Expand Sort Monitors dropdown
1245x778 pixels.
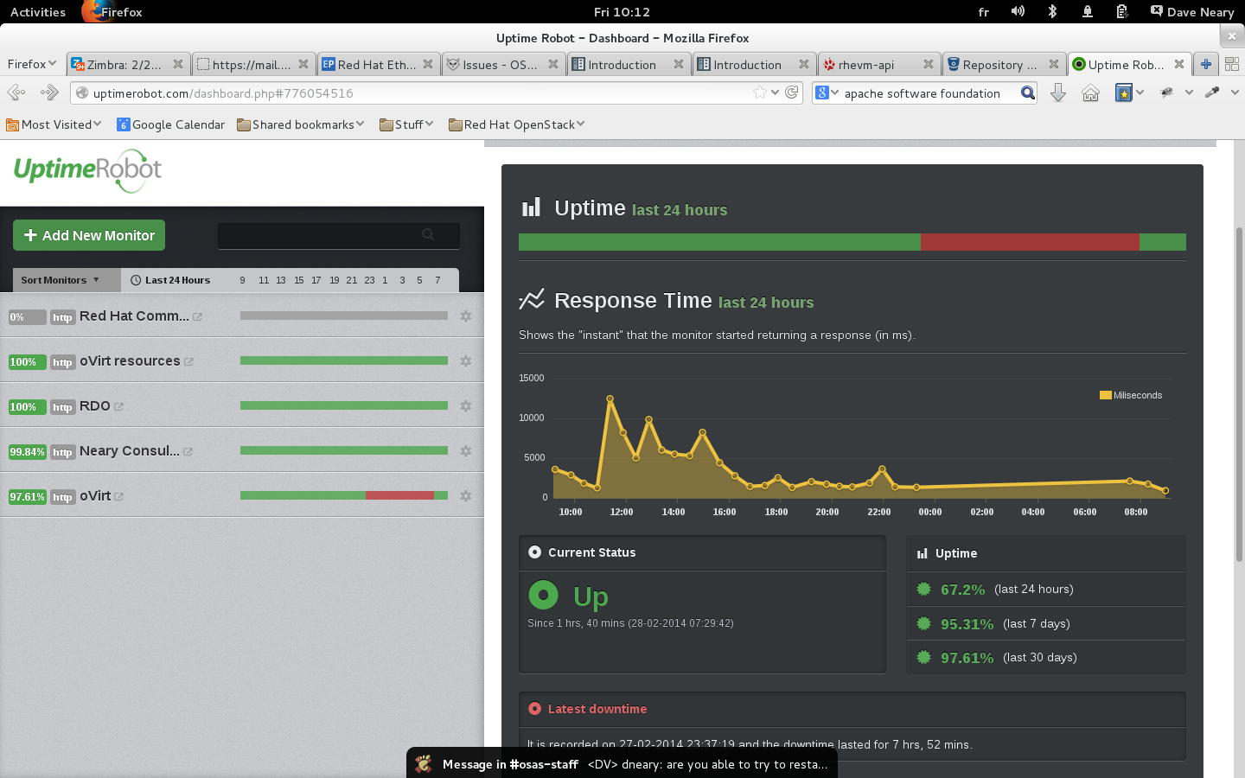61,280
